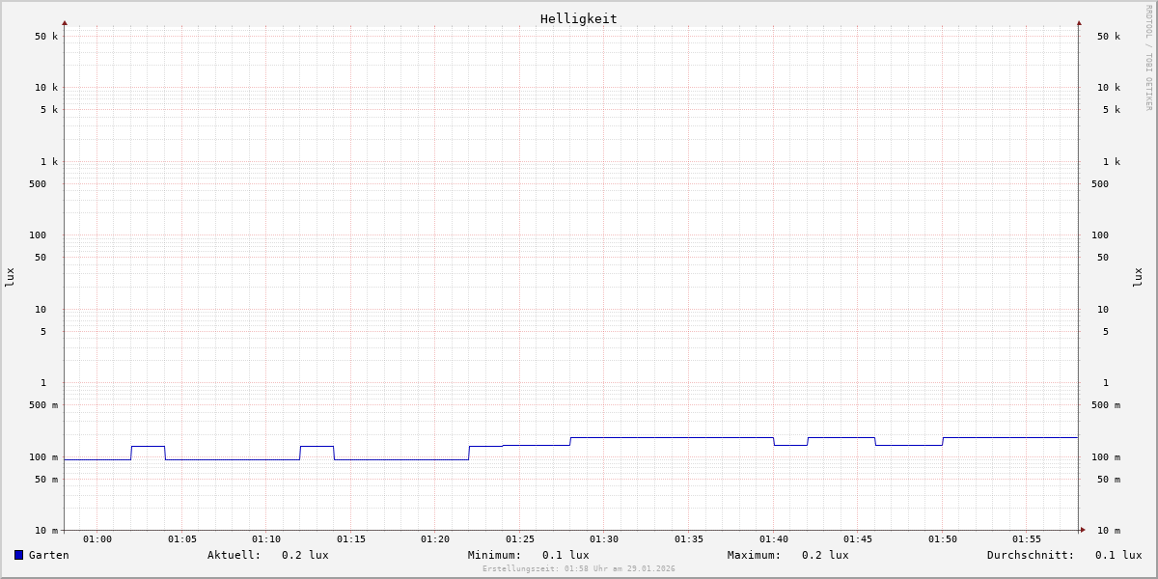Click the Maximum 0.2 lux value
This screenshot has width=1158, height=579.
825,555
